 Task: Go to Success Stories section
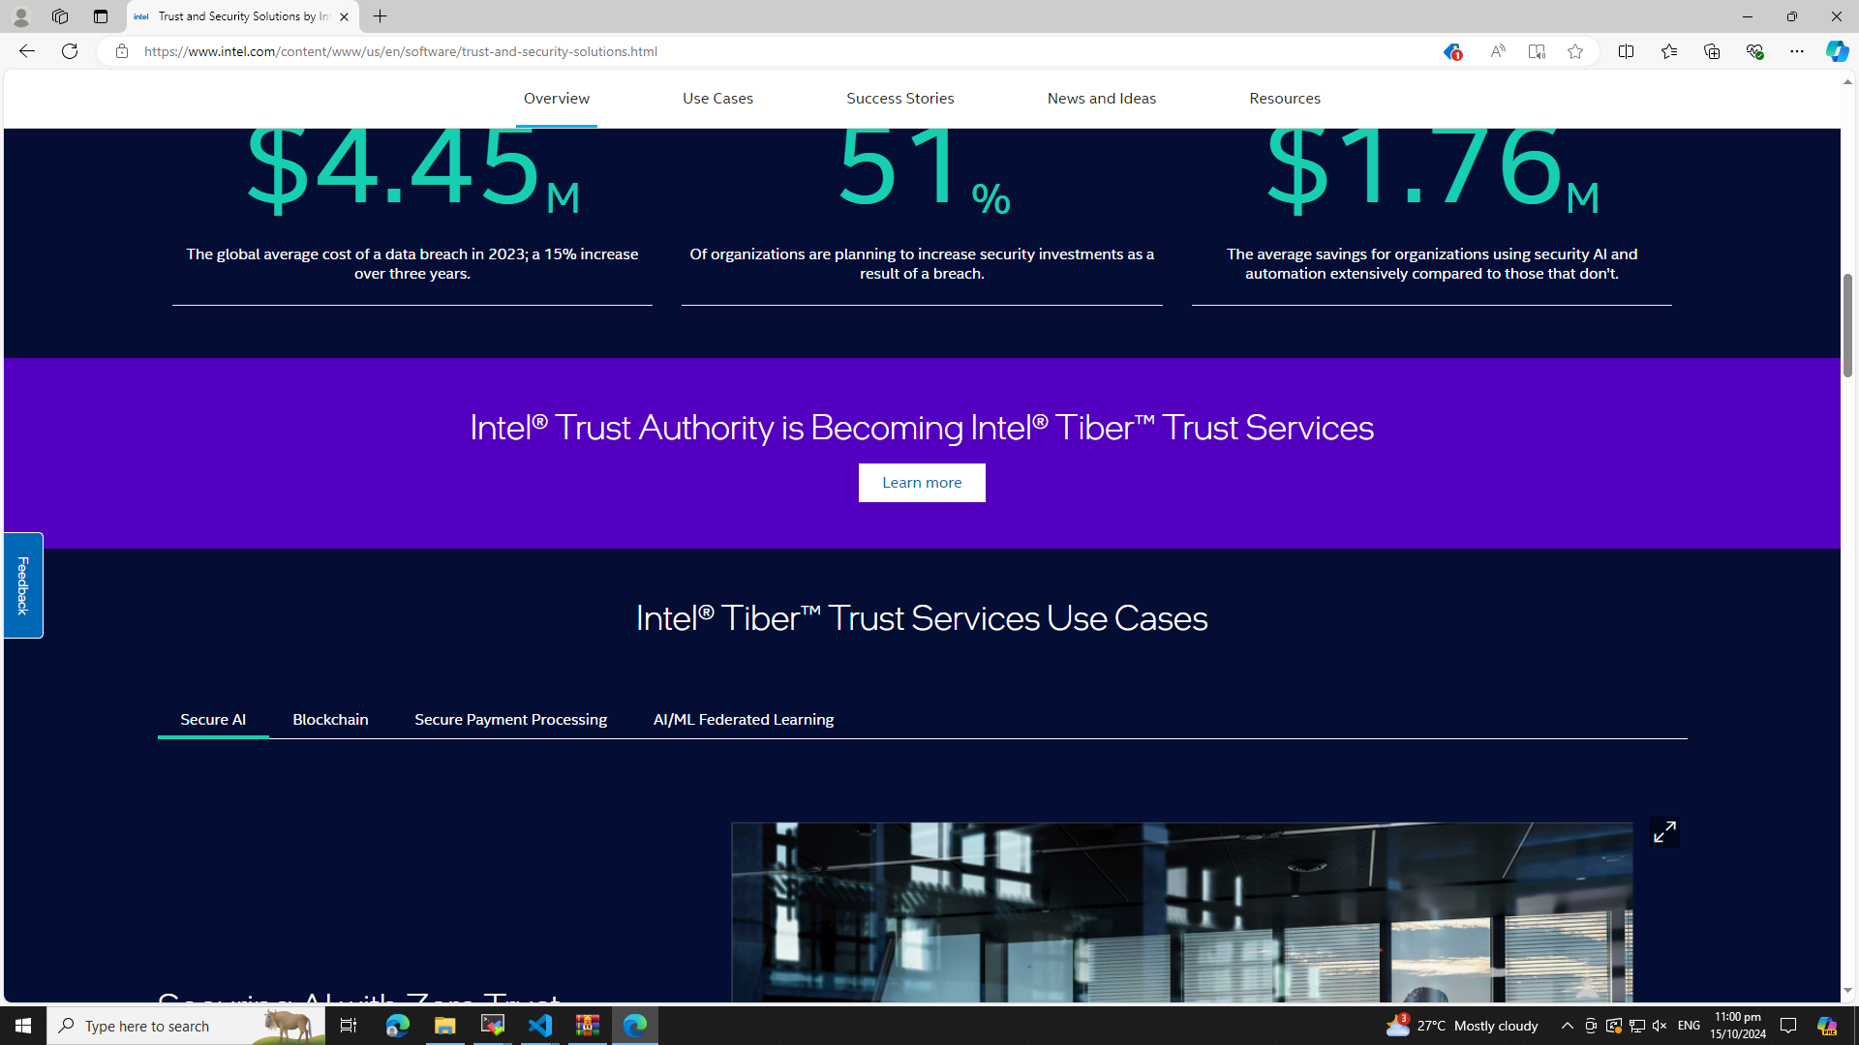899,98
